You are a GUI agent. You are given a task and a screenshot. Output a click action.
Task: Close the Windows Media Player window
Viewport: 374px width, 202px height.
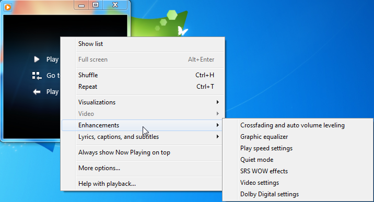point(115,5)
